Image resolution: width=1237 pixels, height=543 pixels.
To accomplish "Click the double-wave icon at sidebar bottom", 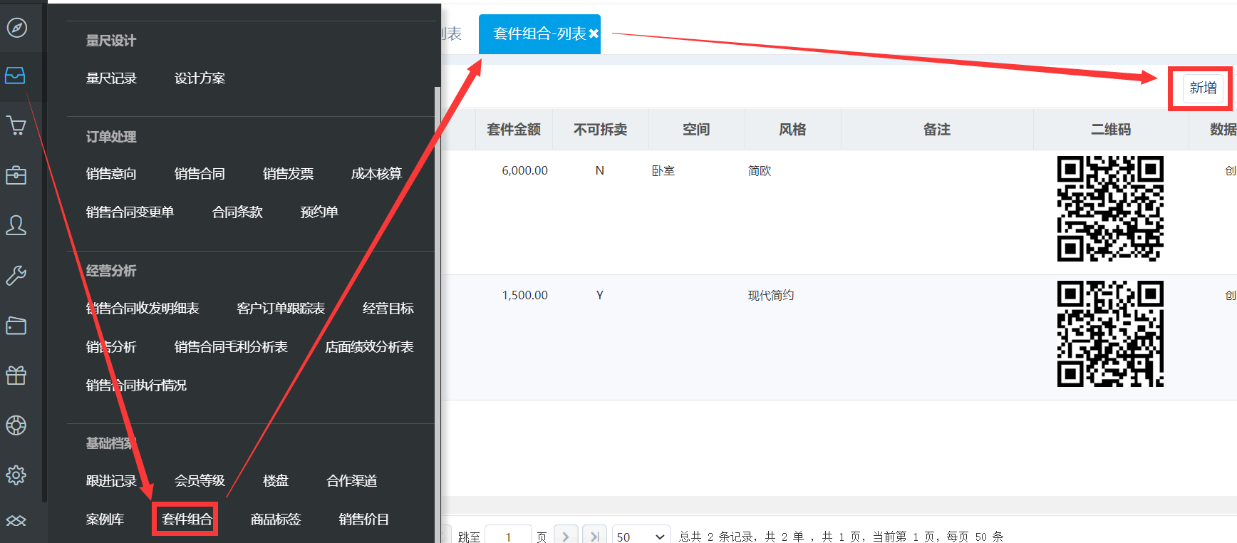I will [x=16, y=521].
